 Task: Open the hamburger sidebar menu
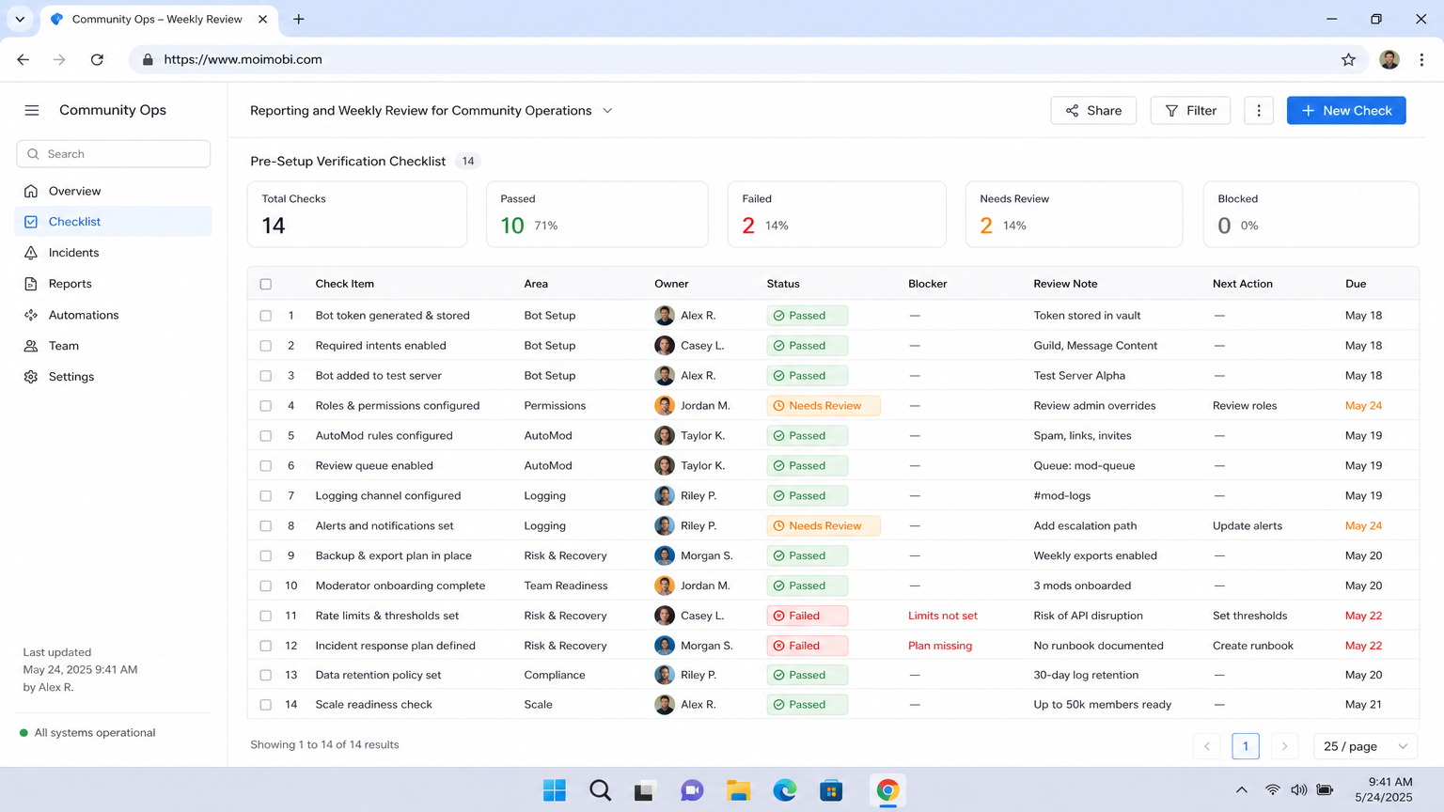(32, 110)
